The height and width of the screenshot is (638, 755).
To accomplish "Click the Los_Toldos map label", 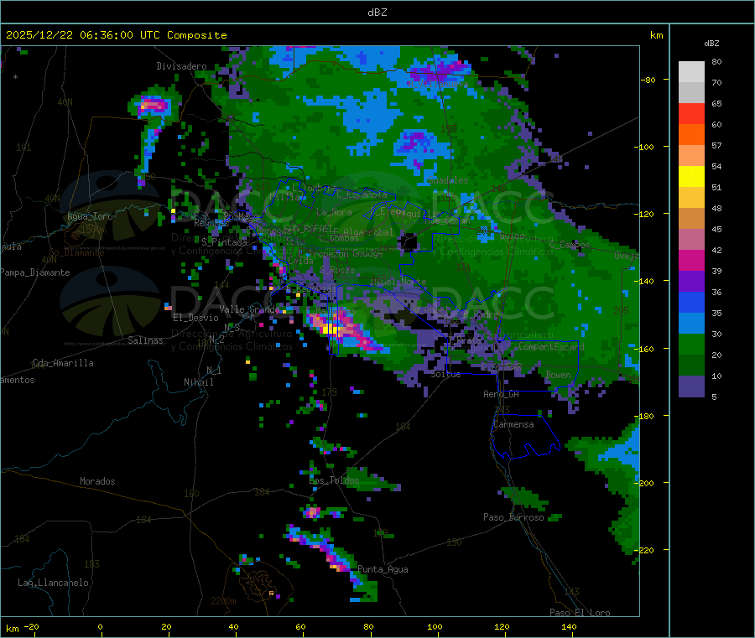I will click(x=334, y=480).
